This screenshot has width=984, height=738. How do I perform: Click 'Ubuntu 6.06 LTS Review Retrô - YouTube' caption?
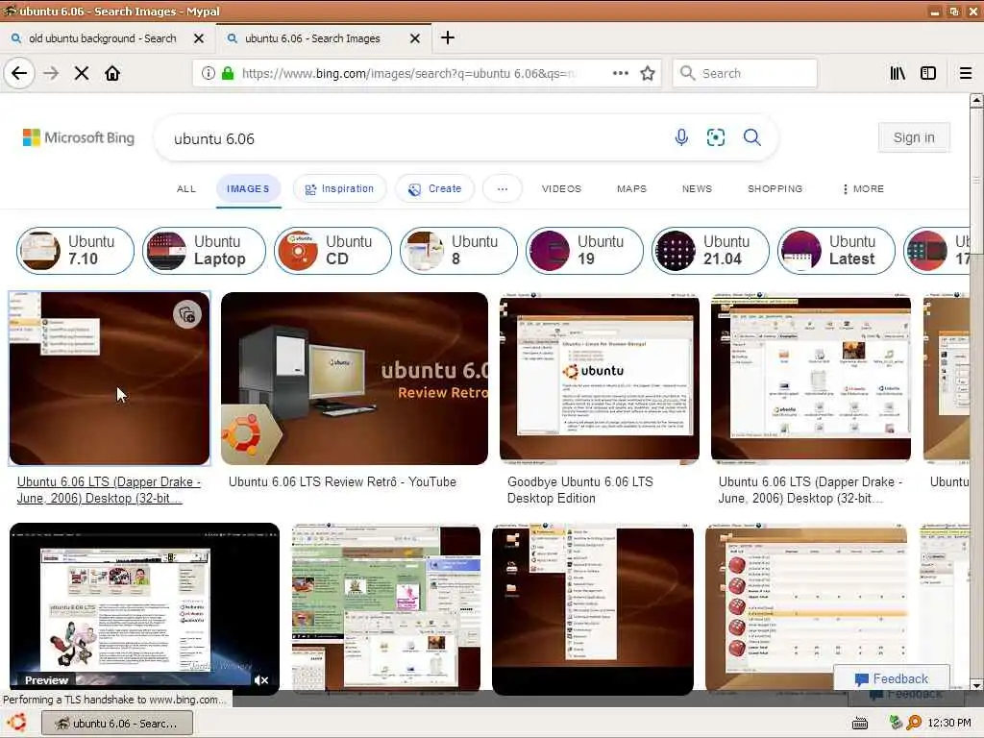click(x=342, y=482)
